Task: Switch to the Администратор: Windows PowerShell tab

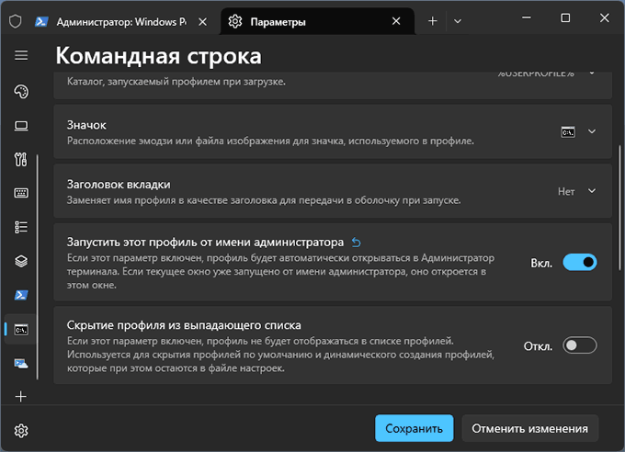Action: coord(121,21)
